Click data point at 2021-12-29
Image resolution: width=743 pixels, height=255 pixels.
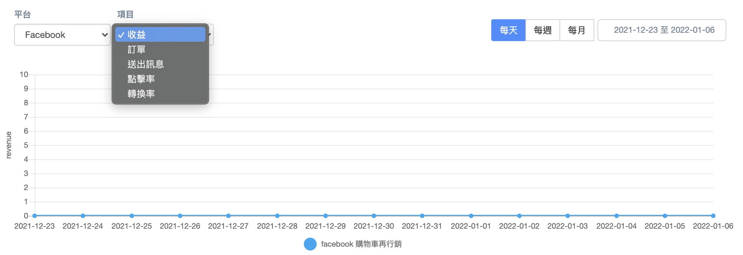pyautogui.click(x=325, y=216)
